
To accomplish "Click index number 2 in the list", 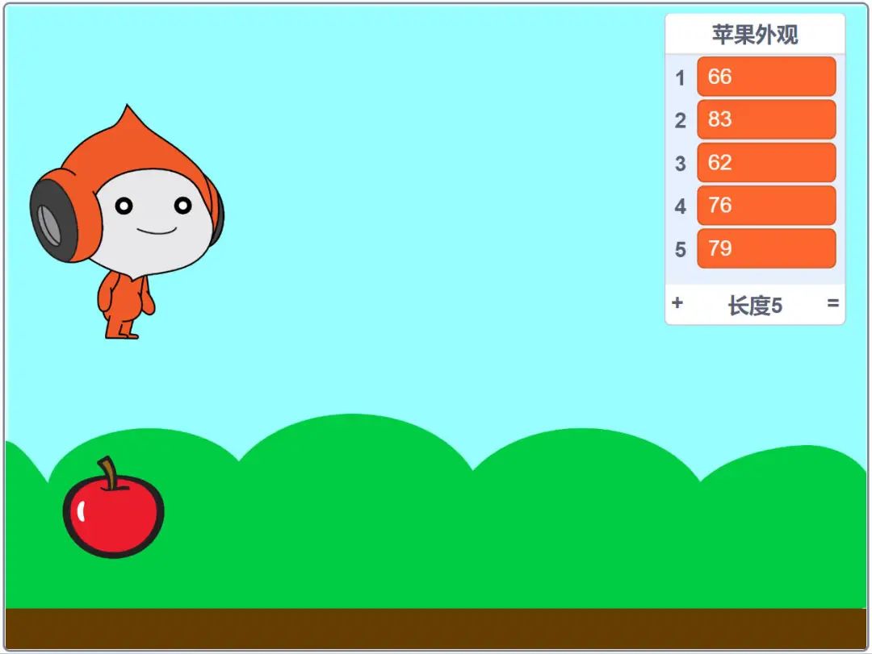I will (680, 121).
